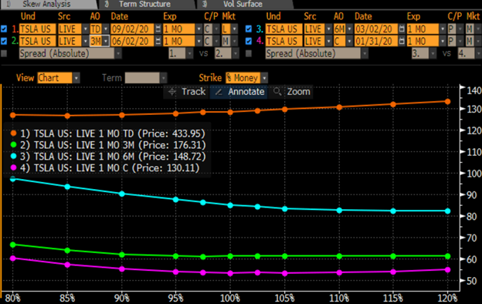The width and height of the screenshot is (482, 304).
Task: Edit row 1 underlying field TSLA US
Action: [38, 29]
